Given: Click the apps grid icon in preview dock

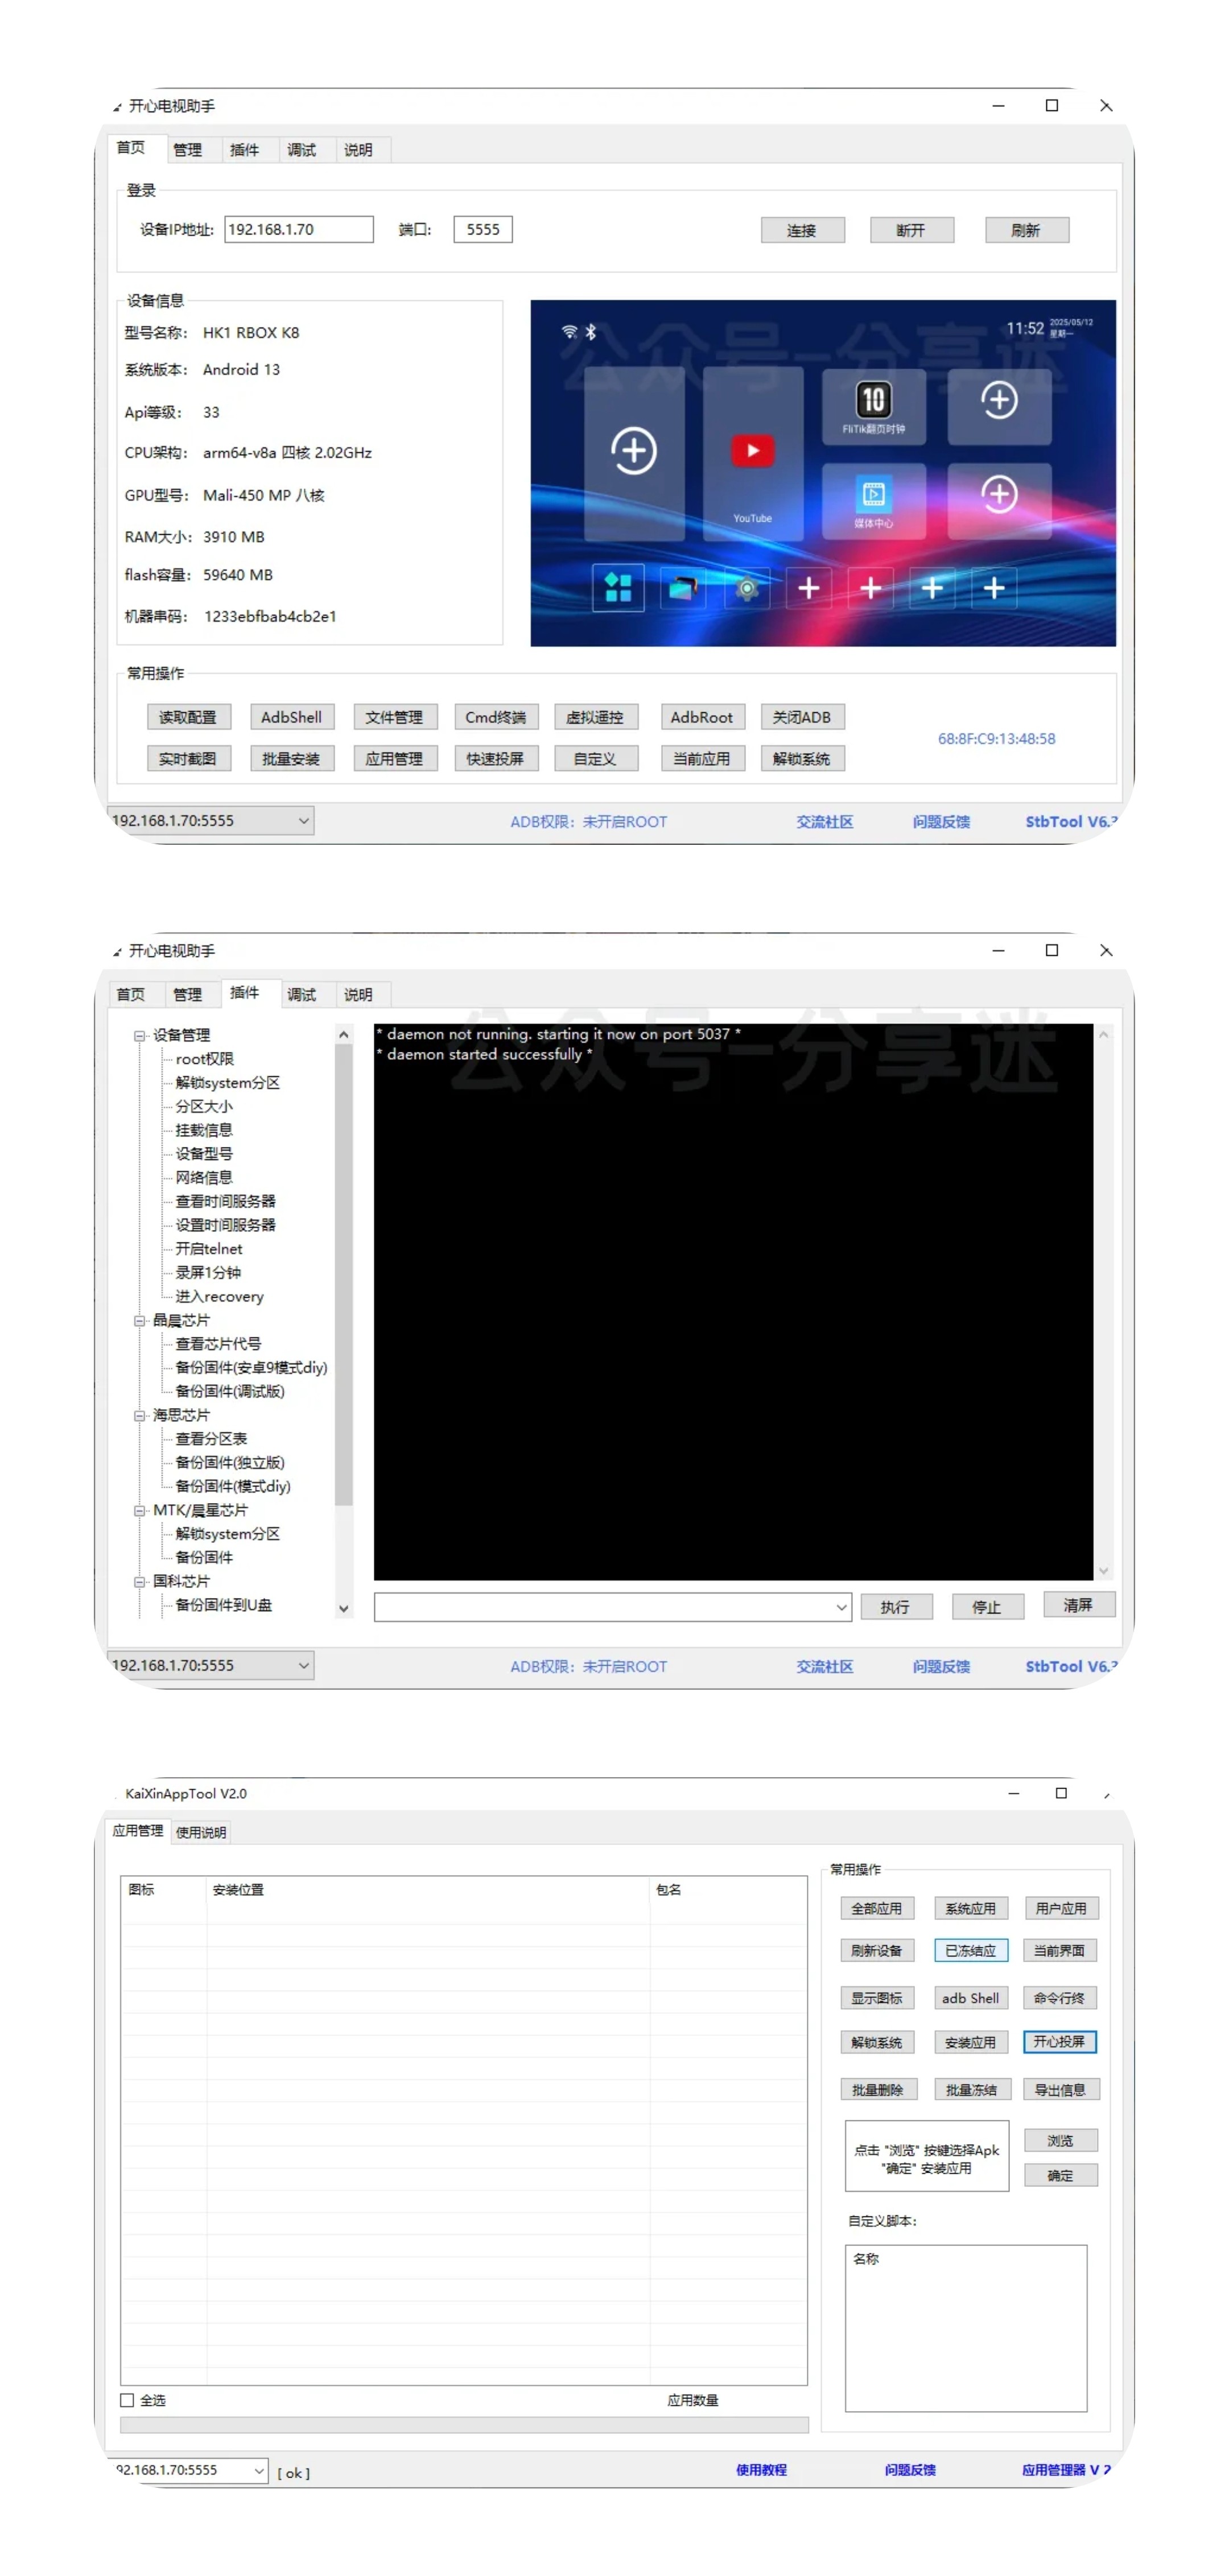Looking at the screenshot, I should coord(618,587).
